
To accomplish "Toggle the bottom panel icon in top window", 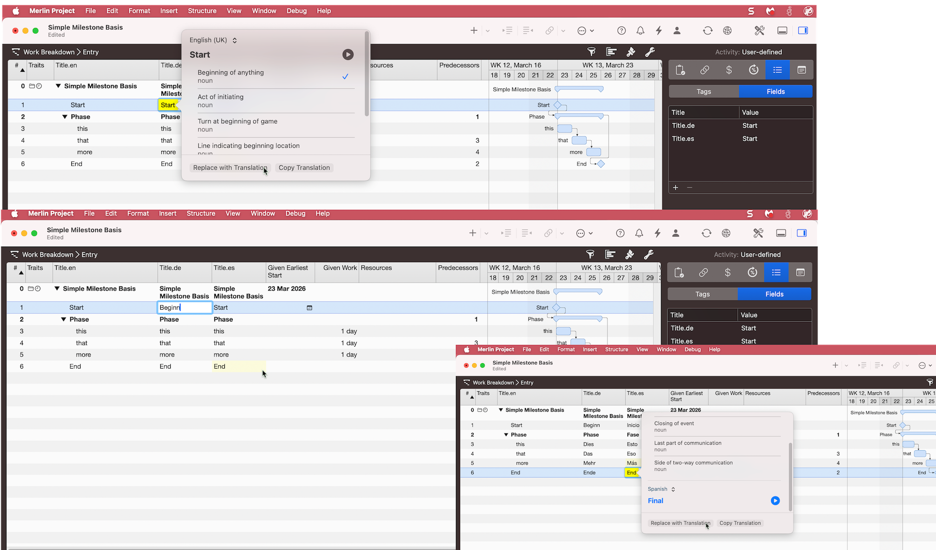I will pos(782,30).
